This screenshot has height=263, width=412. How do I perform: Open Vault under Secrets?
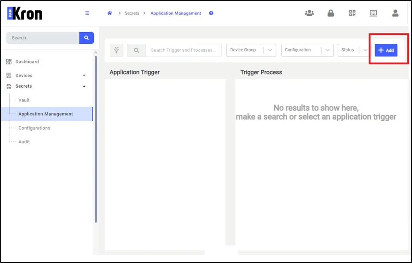tap(24, 100)
